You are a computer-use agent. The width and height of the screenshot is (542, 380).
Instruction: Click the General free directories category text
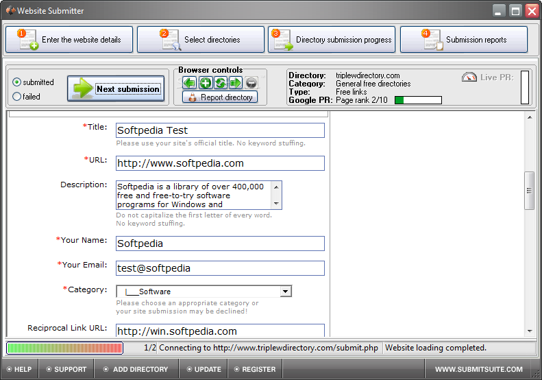pos(373,84)
